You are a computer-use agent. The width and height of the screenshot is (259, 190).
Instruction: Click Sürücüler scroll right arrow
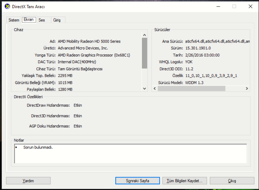[x=247, y=89]
